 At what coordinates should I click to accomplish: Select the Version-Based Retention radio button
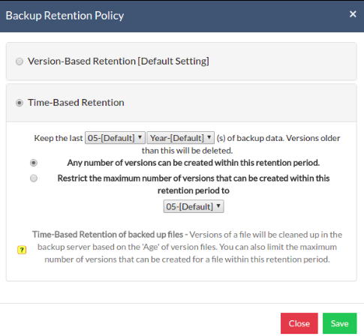click(x=20, y=61)
